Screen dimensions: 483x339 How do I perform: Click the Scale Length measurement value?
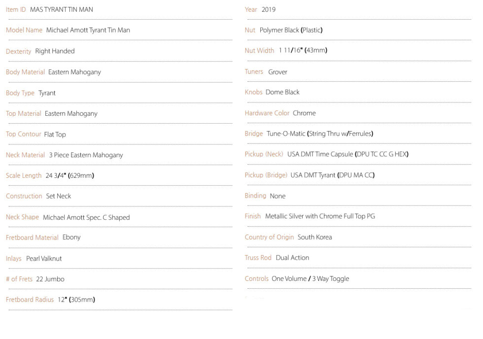(x=70, y=175)
